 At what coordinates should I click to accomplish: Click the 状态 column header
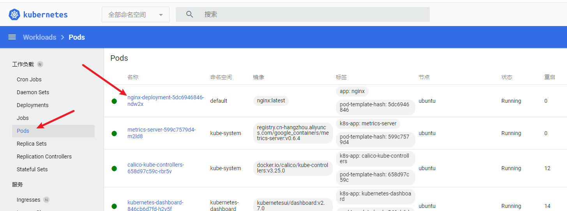[507, 77]
